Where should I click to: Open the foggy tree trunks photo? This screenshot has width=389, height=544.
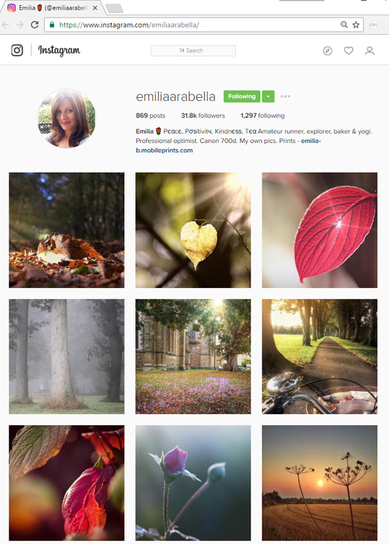tap(67, 357)
